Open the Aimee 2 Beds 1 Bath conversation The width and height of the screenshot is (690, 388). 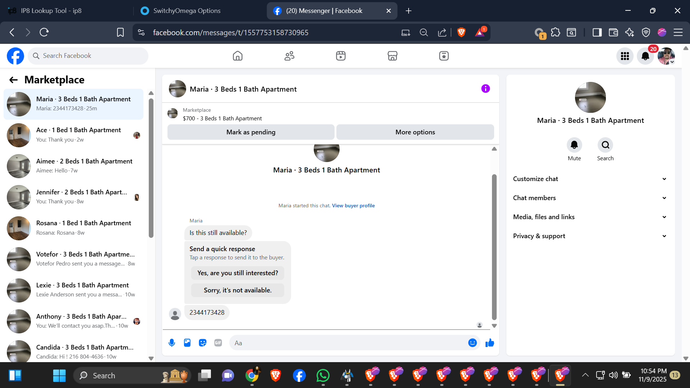[x=73, y=166]
